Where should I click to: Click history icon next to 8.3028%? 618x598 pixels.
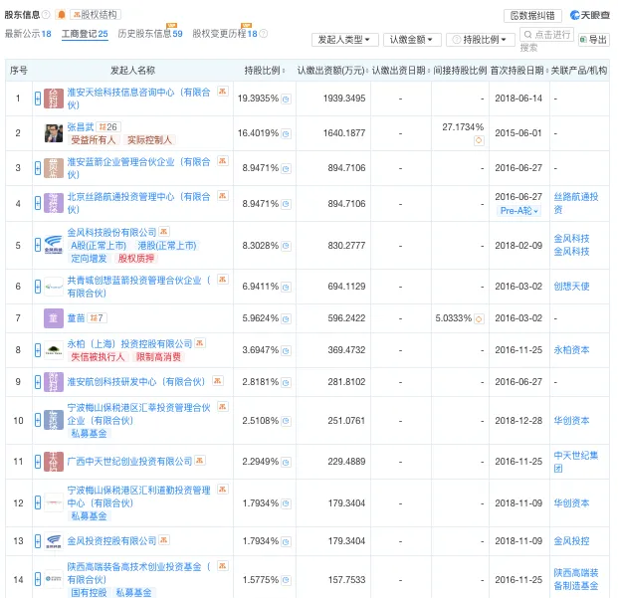287,246
